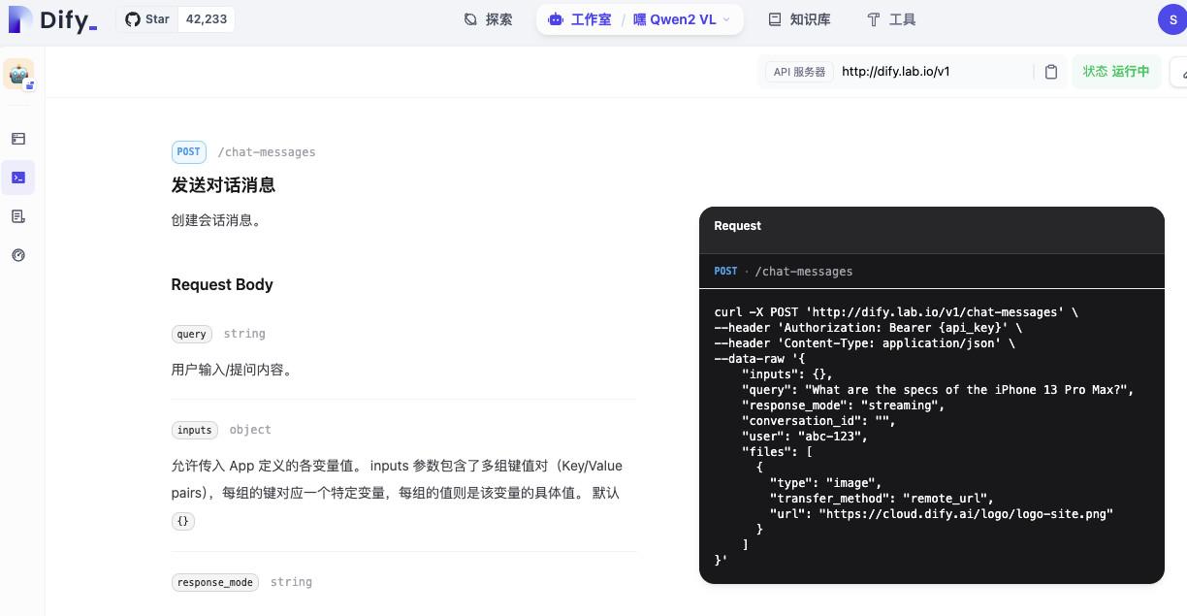Image resolution: width=1187 pixels, height=616 pixels.
Task: Expand the Qwen2 VL app dropdown
Action: click(x=683, y=19)
